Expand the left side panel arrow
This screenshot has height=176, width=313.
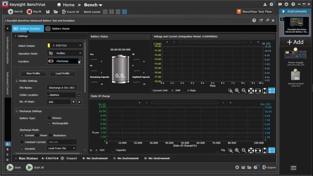click(x=8, y=29)
